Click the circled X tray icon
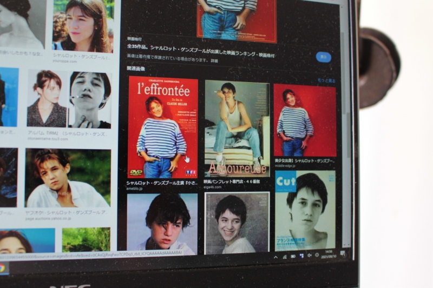Screen dimensions: 433x288 pos(317,255)
